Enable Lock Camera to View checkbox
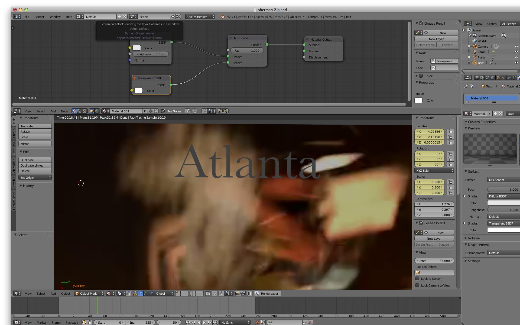The width and height of the screenshot is (520, 325). click(x=417, y=285)
